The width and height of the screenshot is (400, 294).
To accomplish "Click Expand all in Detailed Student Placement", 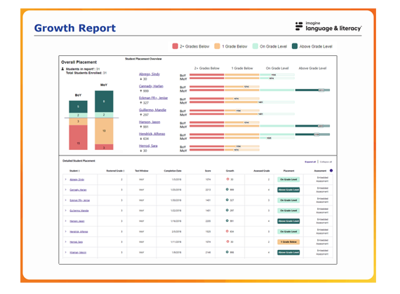I will point(310,162).
